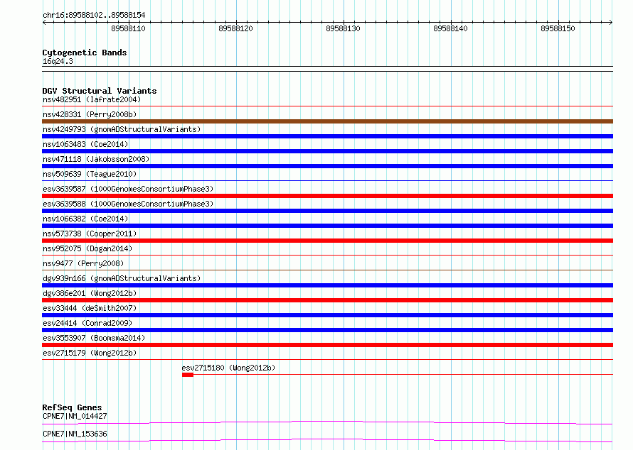Open variant esv33444 (deSmith2007) label
The image size is (633, 450).
[x=90, y=308]
